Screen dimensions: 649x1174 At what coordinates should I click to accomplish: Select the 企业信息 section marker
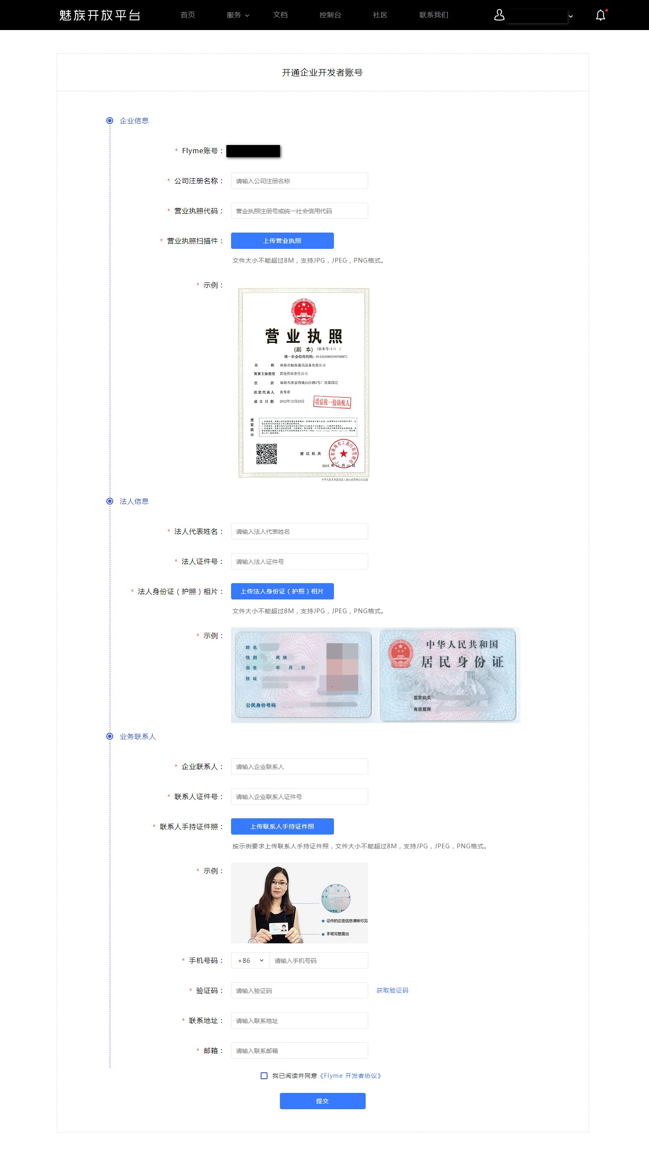coord(110,121)
